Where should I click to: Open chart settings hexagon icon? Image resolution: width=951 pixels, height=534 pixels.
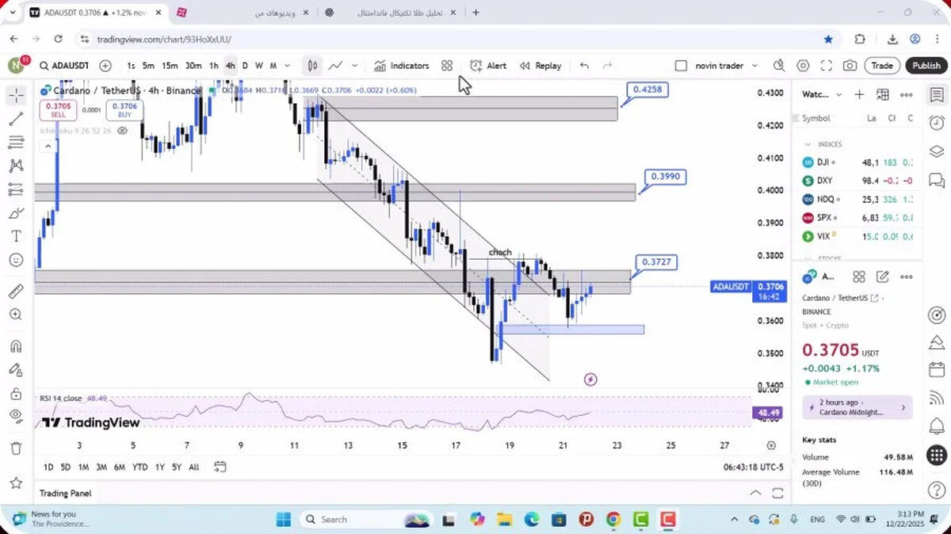click(803, 66)
